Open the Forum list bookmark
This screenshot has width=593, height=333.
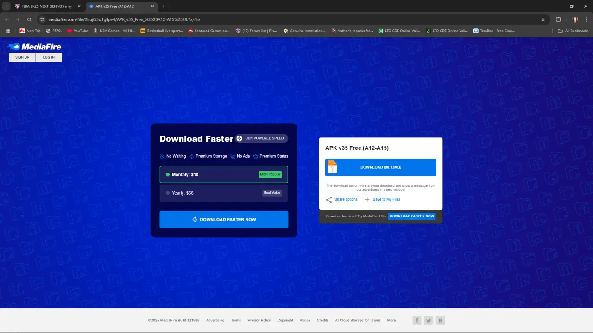[256, 31]
